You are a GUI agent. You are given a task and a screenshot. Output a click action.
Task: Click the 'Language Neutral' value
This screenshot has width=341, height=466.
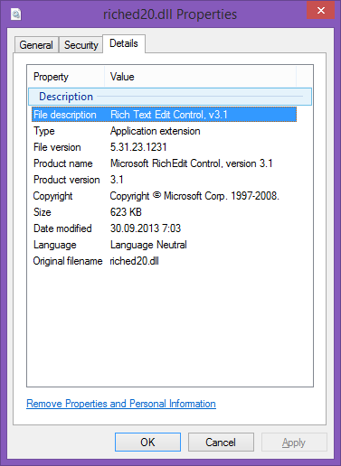[x=148, y=245]
